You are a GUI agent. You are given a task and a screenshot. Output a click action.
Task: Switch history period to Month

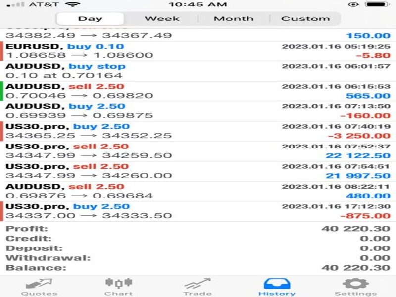[x=234, y=19]
